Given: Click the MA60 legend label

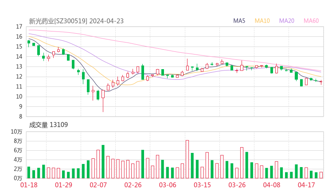Looking at the screenshot, I should [311, 21].
